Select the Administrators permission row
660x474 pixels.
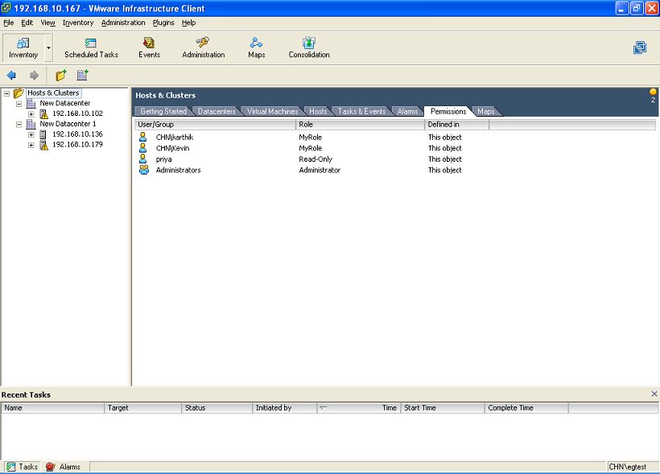click(395, 170)
